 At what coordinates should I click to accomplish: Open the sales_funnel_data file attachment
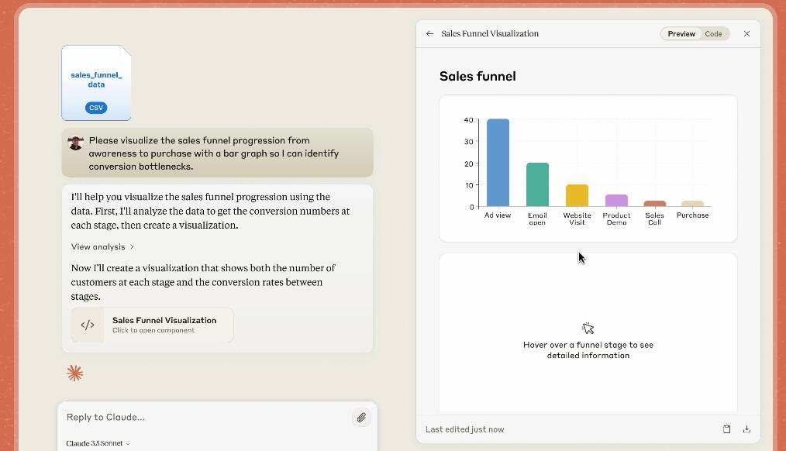click(96, 82)
